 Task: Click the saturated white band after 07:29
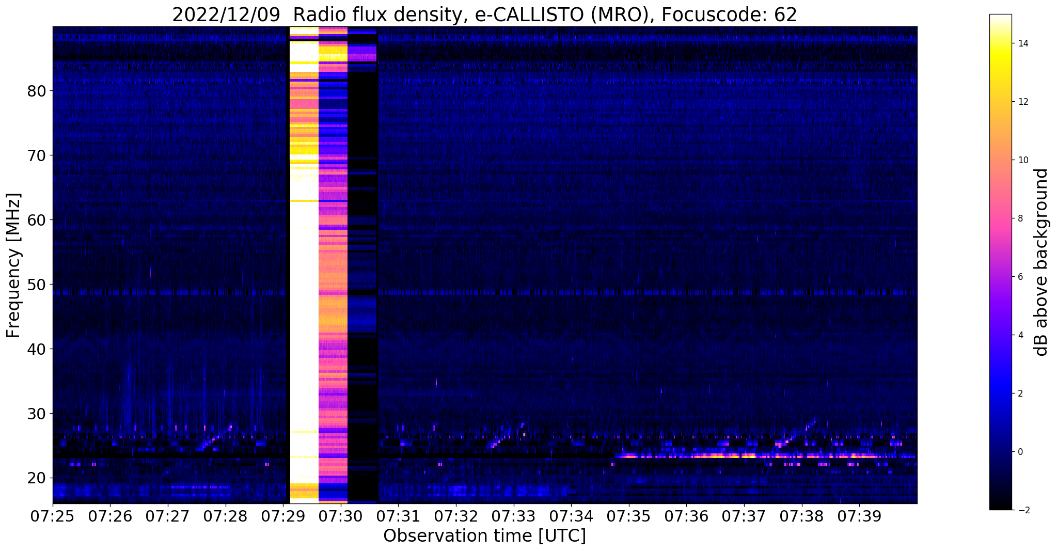click(x=304, y=265)
